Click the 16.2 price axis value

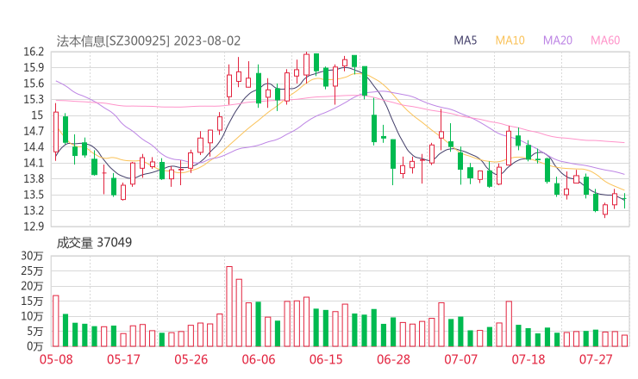[34, 52]
